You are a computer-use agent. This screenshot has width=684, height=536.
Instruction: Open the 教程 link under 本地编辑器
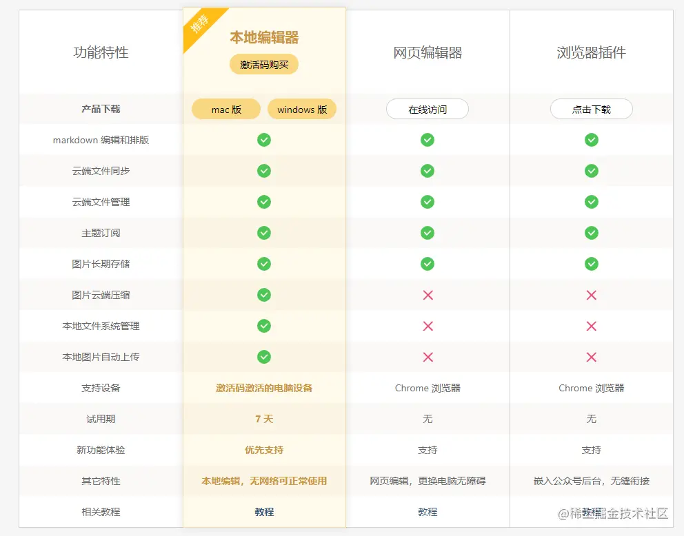click(264, 512)
